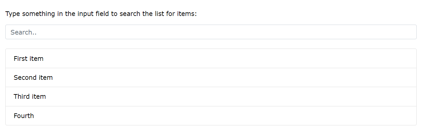Click the row directly below First item
The width and height of the screenshot is (423, 134).
[x=211, y=77]
